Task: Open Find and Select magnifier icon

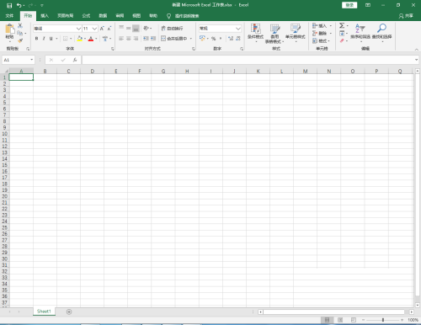Action: [381, 29]
